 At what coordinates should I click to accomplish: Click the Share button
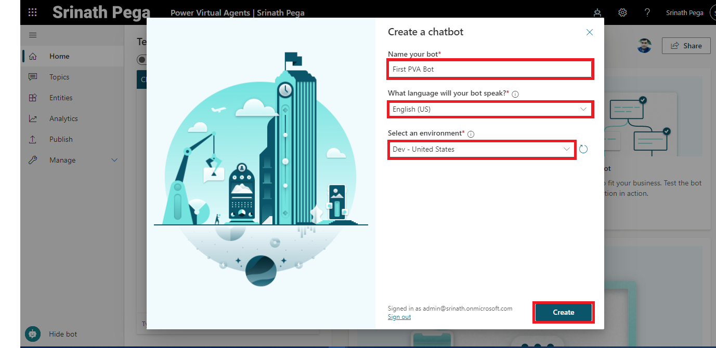tap(686, 46)
